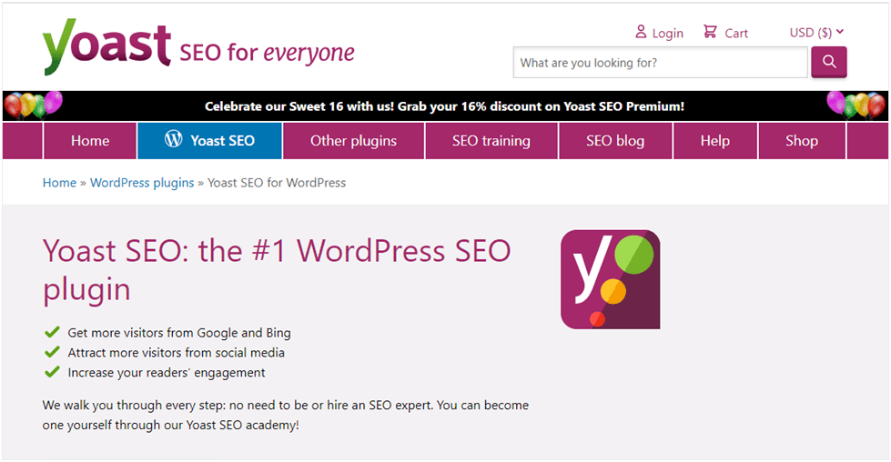Open the Shop menu item

[x=802, y=141]
